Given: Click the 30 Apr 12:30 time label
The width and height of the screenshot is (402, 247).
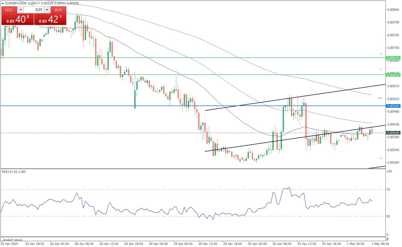Looking at the screenshot, I should pos(307,244).
